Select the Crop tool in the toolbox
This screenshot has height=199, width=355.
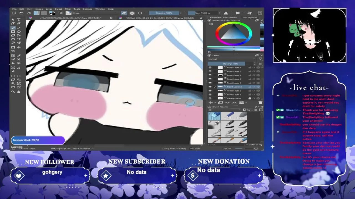tap(13, 51)
